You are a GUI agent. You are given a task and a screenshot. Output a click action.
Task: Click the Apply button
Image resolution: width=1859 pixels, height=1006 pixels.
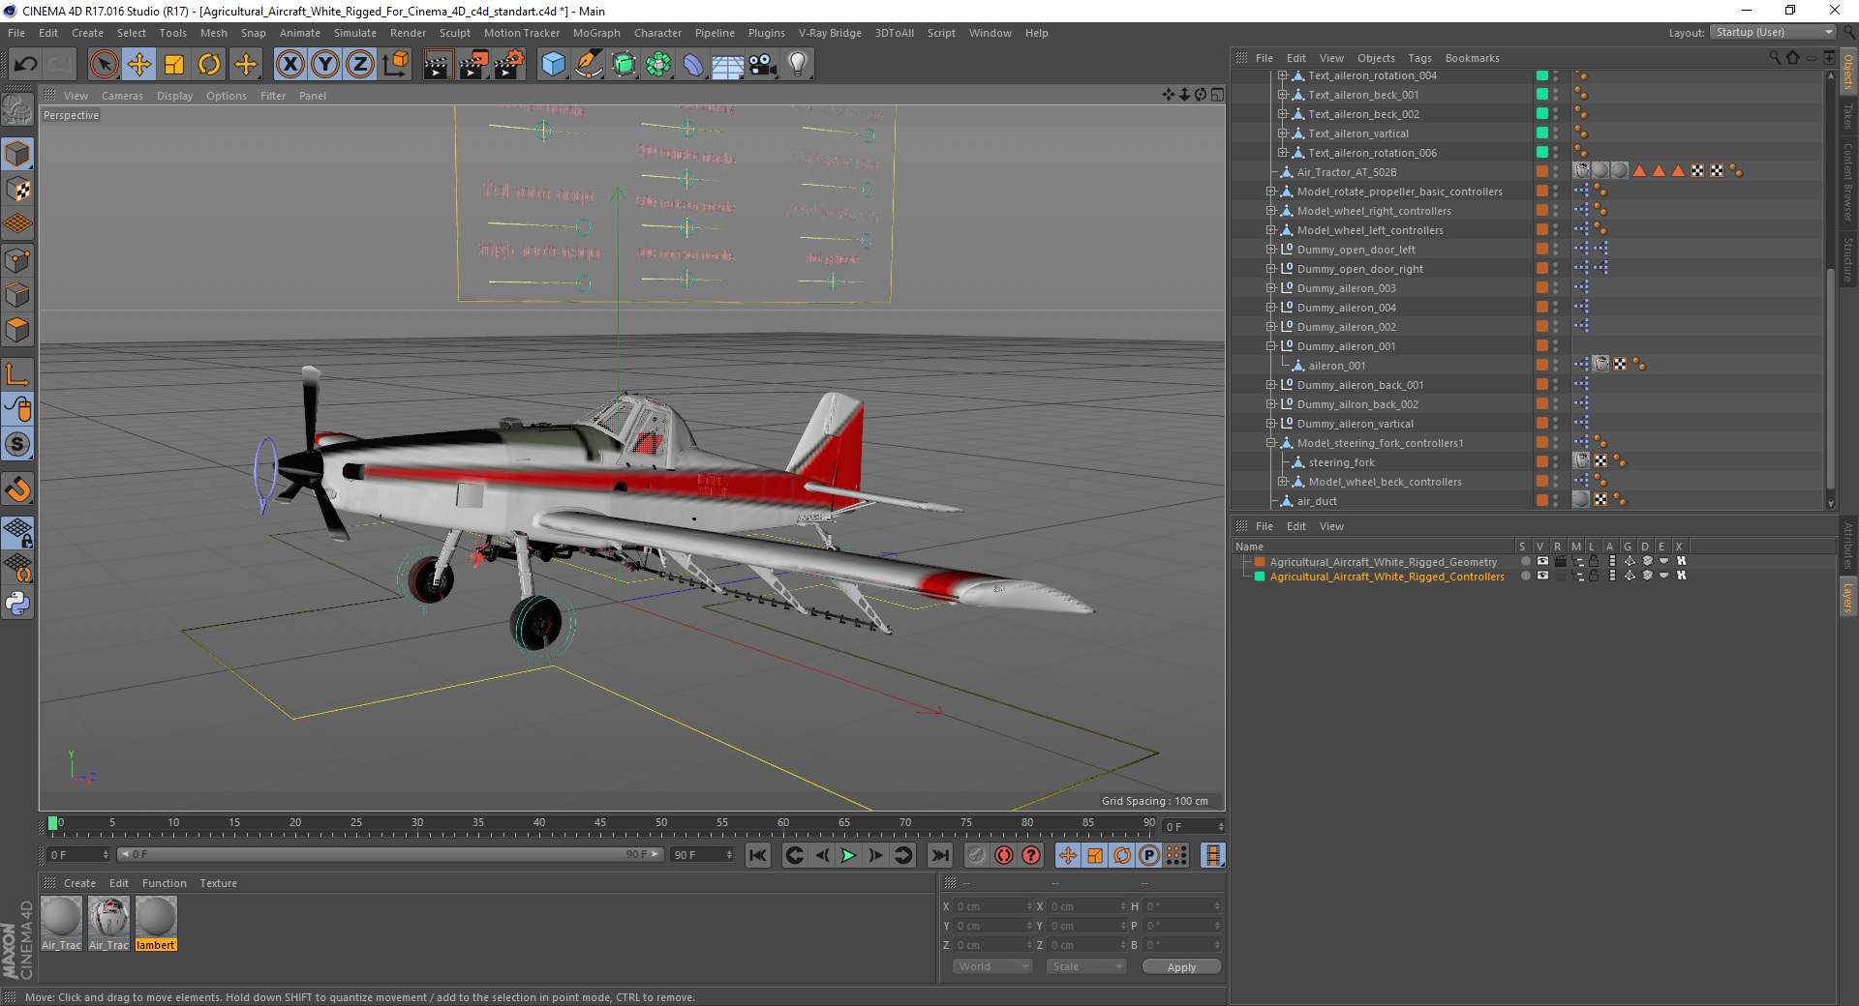(x=1181, y=966)
